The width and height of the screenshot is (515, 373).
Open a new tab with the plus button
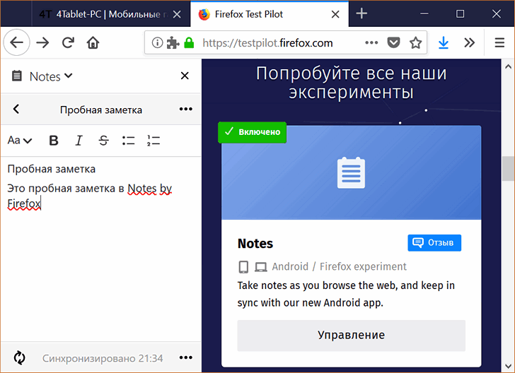(x=361, y=13)
